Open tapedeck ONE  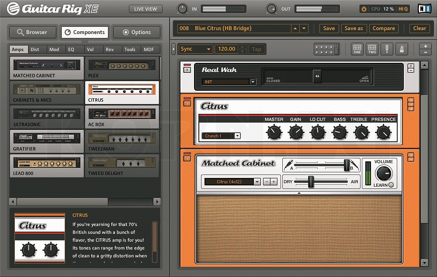(x=357, y=49)
